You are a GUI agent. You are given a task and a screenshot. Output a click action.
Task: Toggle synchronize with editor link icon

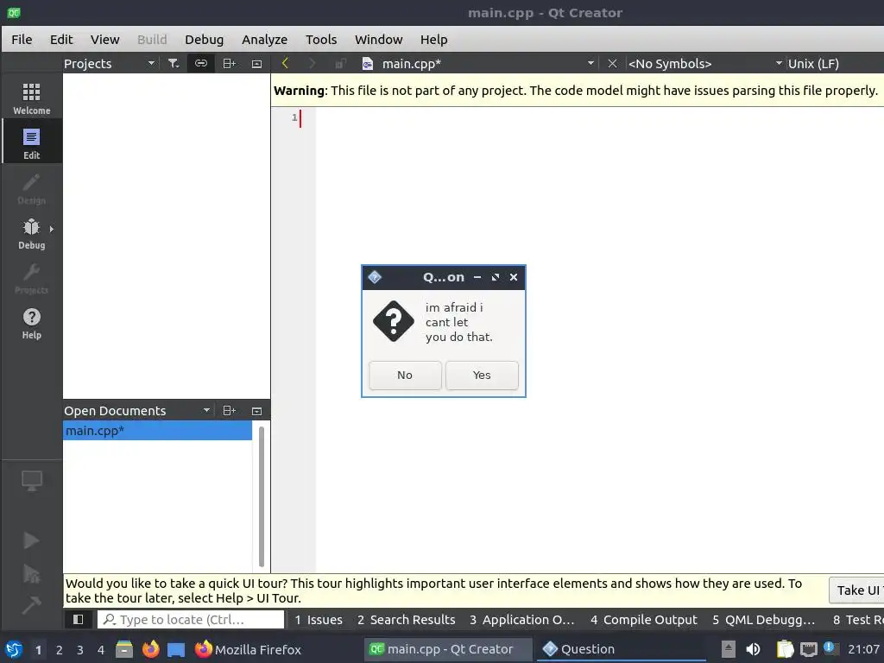tap(200, 64)
